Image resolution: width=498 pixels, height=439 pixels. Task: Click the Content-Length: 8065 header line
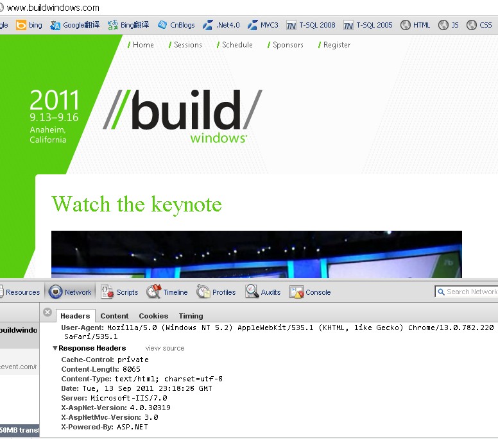[101, 369]
